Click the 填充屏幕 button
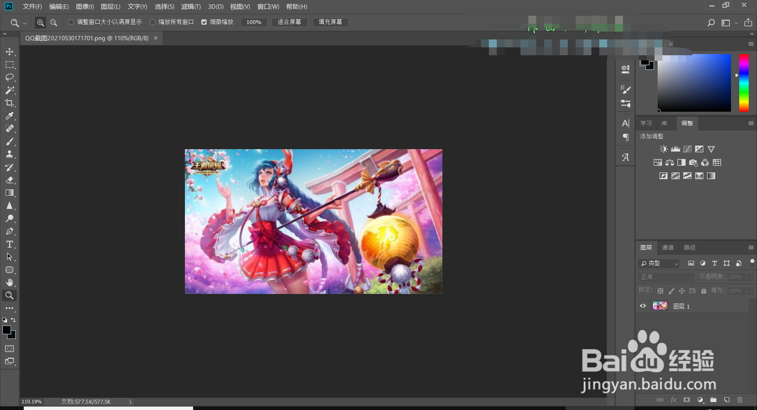Screen dimensions: 757x410 tap(330, 22)
